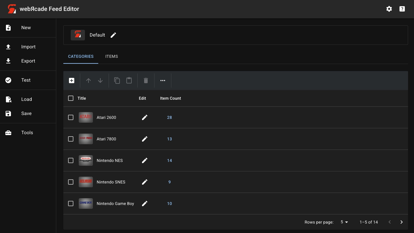Viewport: 414px width, 233px height.
Task: Open the rows per page dropdown
Action: [344, 222]
